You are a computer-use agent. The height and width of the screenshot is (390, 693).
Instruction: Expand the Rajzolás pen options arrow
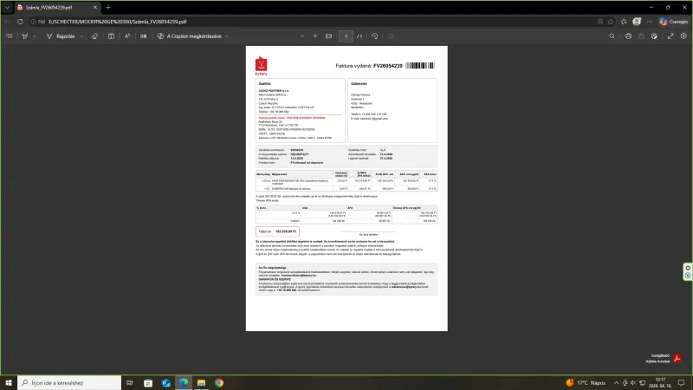pos(82,36)
